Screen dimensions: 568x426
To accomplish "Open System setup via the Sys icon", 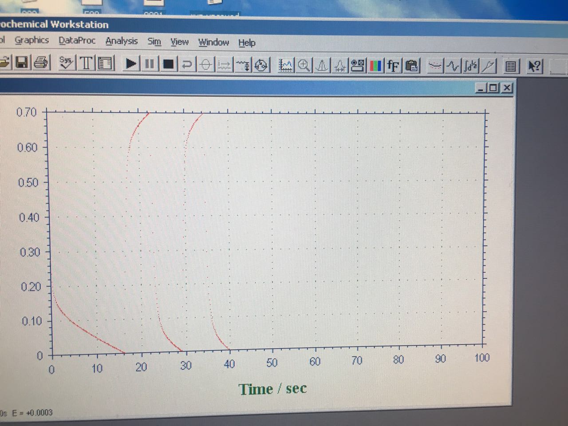I will click(x=67, y=63).
